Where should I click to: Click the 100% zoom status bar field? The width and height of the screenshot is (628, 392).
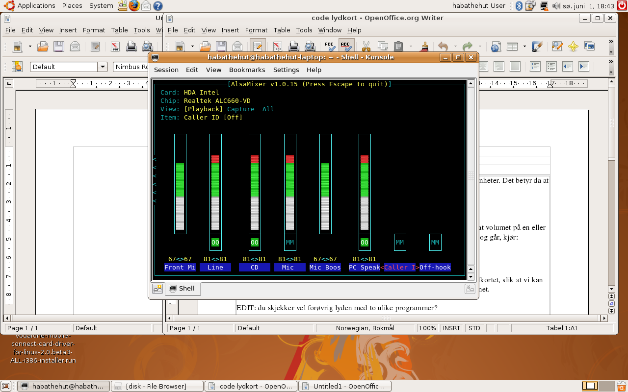[427, 328]
